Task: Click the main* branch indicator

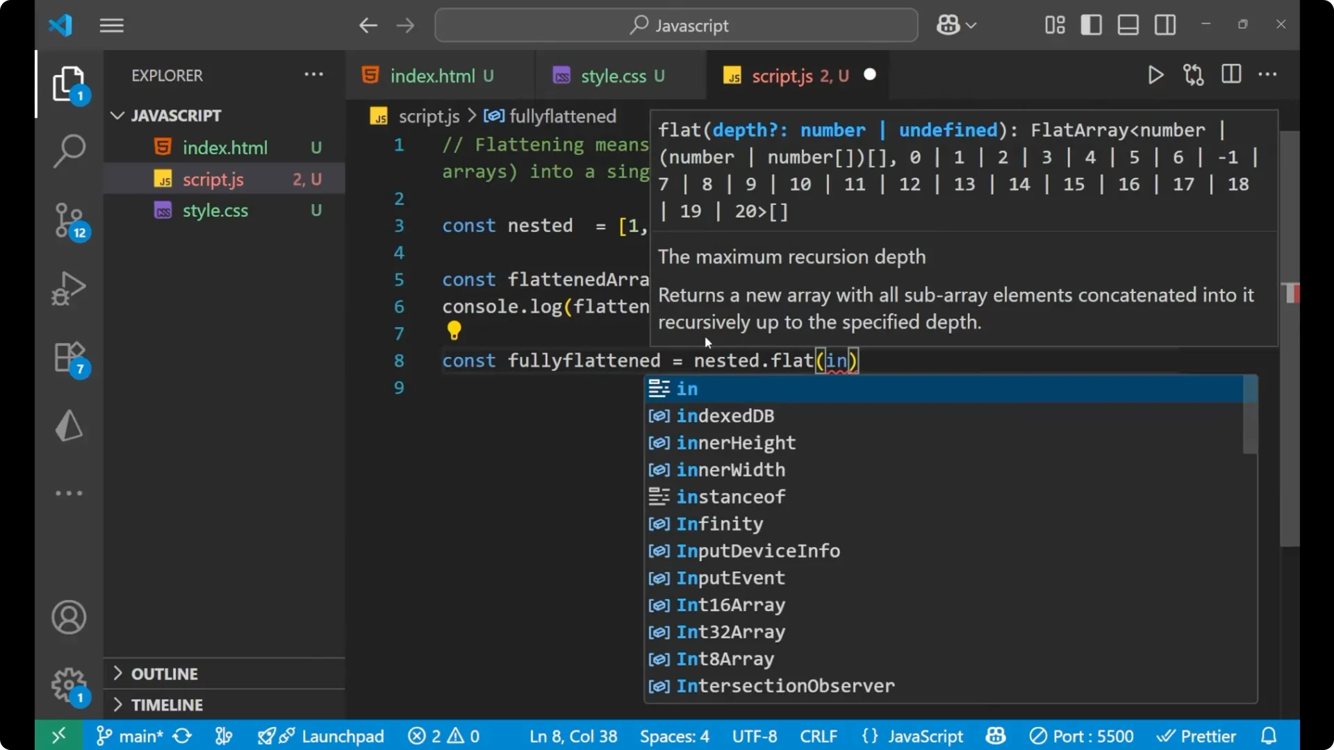Action: 139,735
